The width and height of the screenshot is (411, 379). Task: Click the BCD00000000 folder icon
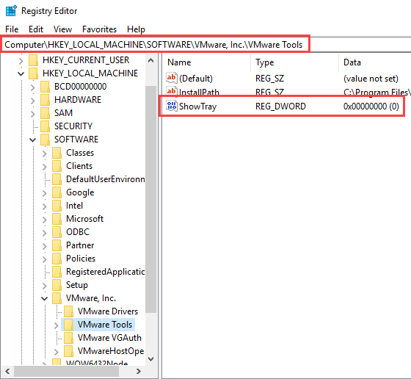click(45, 87)
